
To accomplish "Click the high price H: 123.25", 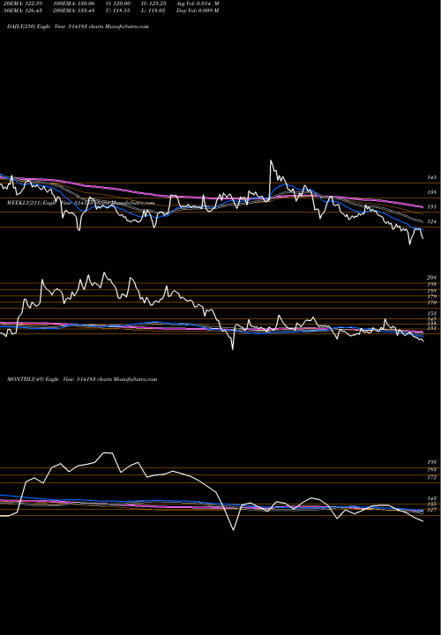I will pos(153,4).
